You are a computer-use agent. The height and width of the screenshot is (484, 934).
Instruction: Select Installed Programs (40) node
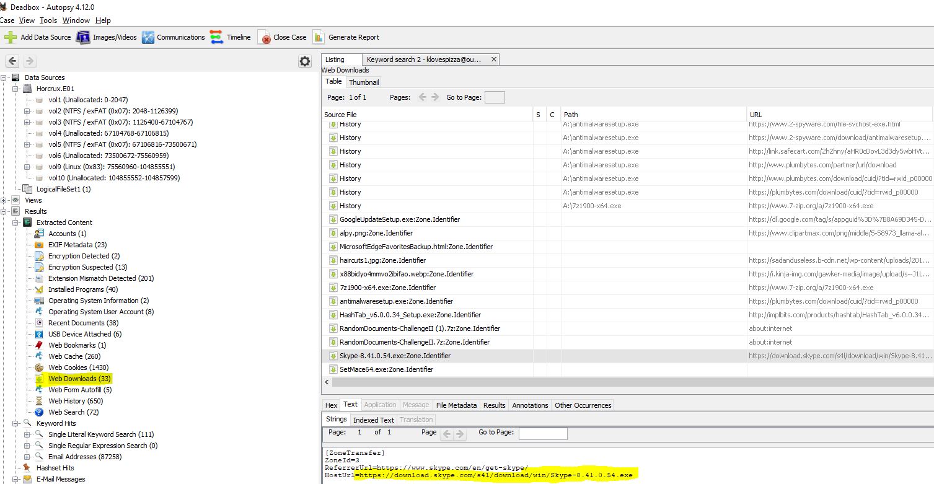click(x=83, y=289)
